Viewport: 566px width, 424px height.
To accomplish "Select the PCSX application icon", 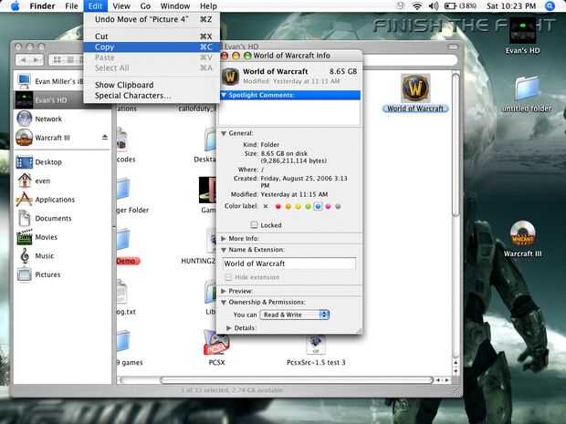I will point(216,348).
